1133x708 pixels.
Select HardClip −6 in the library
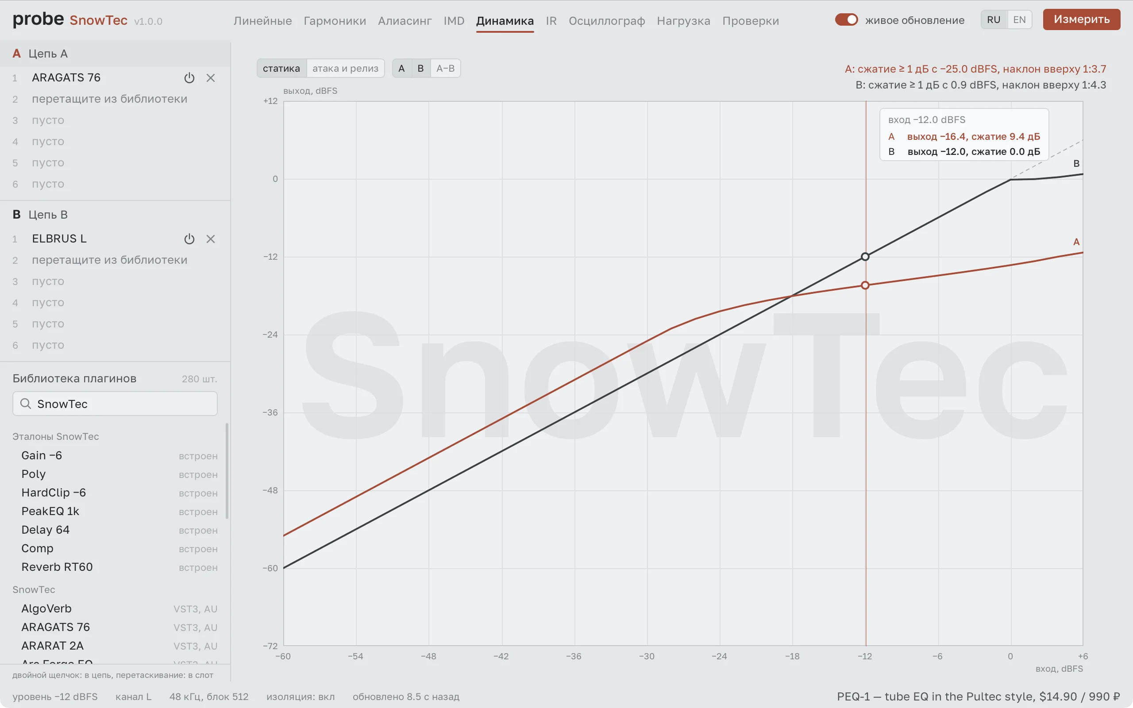[115, 493]
